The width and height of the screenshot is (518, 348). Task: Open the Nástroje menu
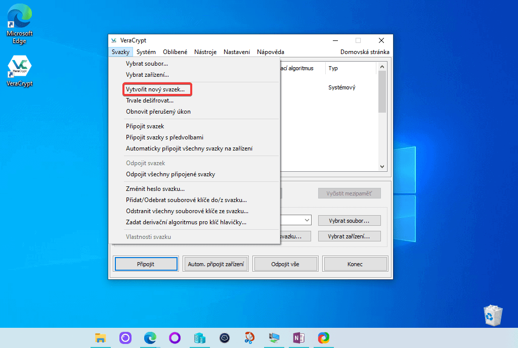tap(205, 52)
